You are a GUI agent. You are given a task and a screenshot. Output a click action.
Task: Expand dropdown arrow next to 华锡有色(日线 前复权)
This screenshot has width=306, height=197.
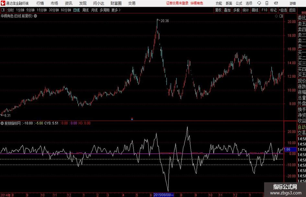click(36, 16)
